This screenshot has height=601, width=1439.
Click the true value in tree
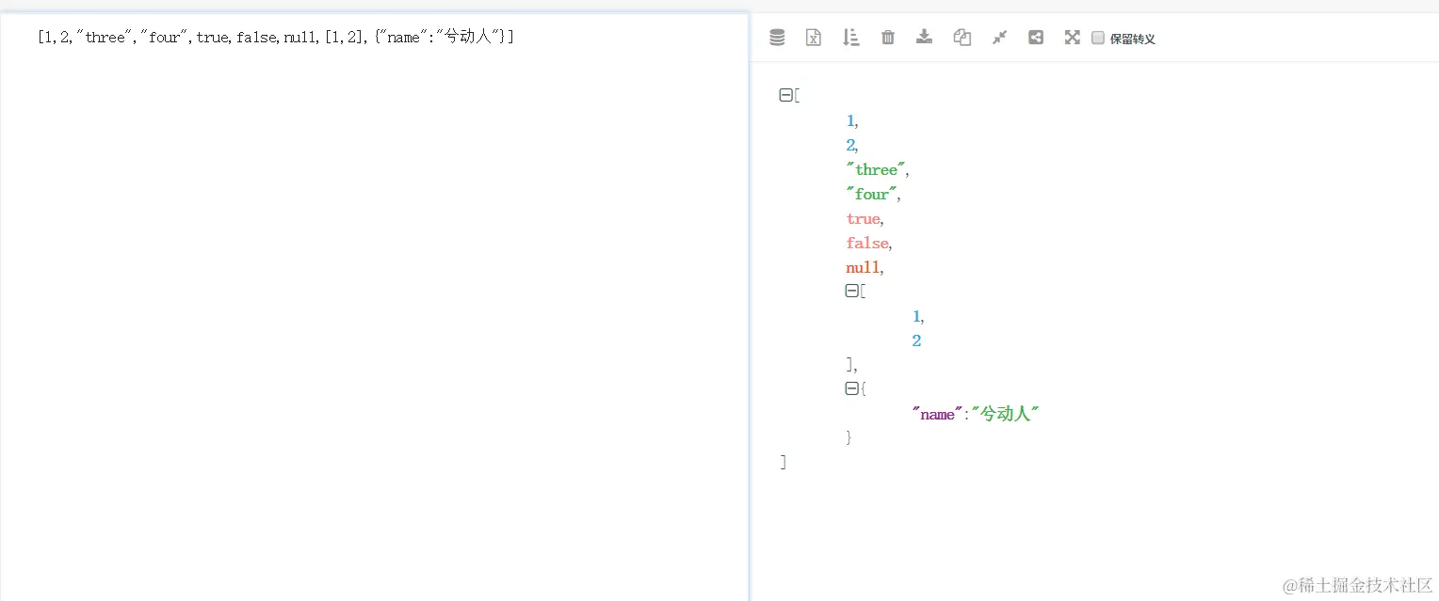point(863,218)
